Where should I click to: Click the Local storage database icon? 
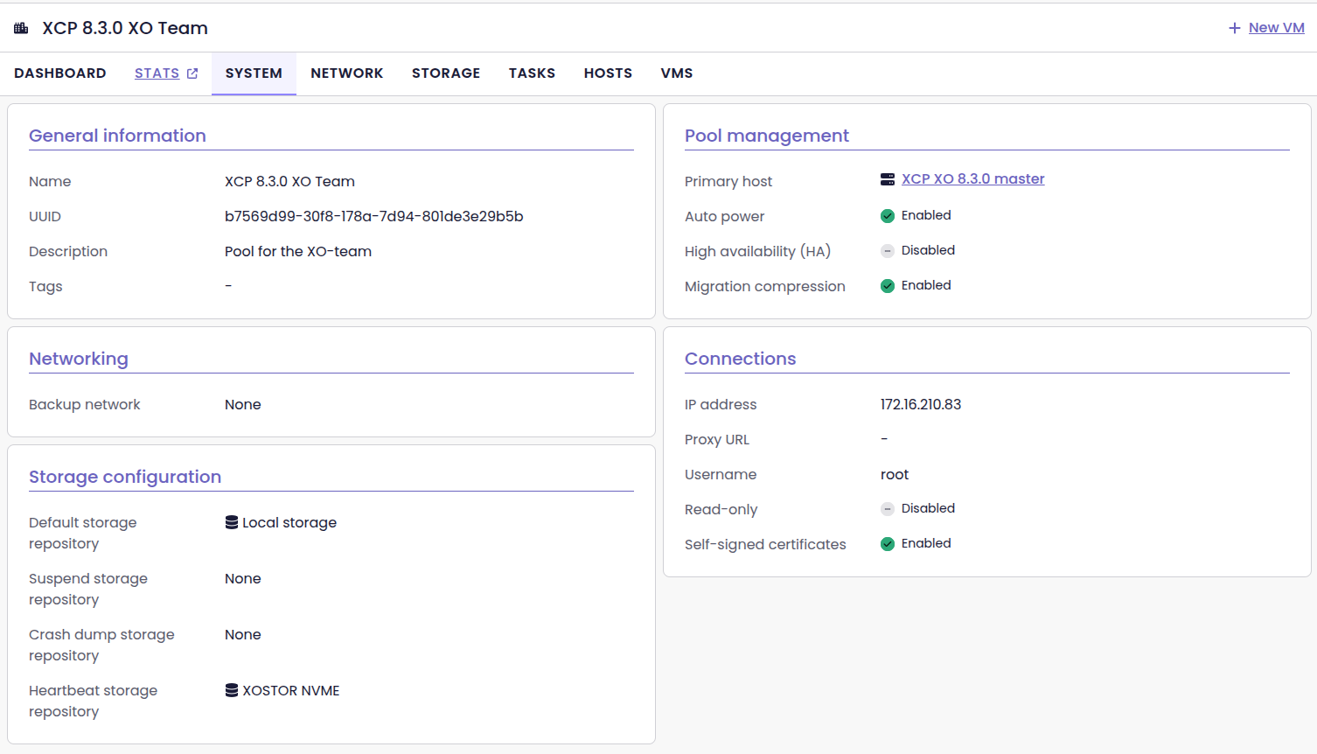232,522
